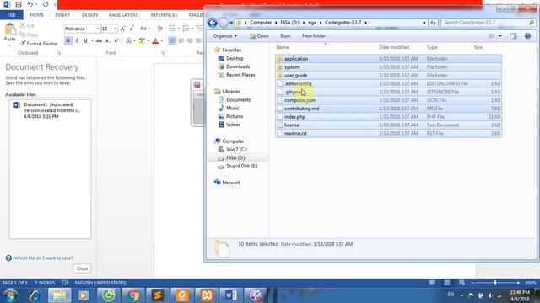Open Google Chrome from the taskbar
540x303 pixels.
tap(133, 295)
